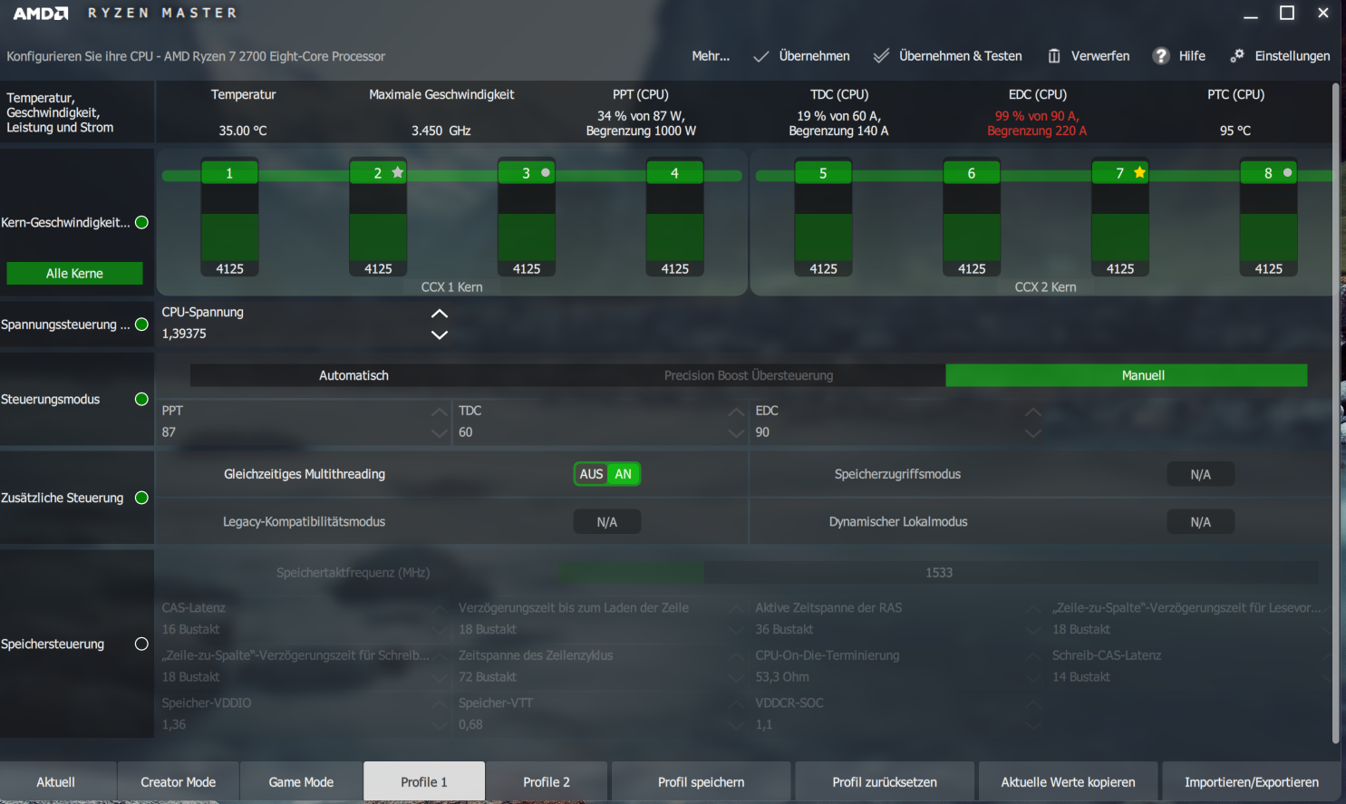The image size is (1346, 804).
Task: Increase CPU-Spannung with up chevron
Action: [440, 314]
